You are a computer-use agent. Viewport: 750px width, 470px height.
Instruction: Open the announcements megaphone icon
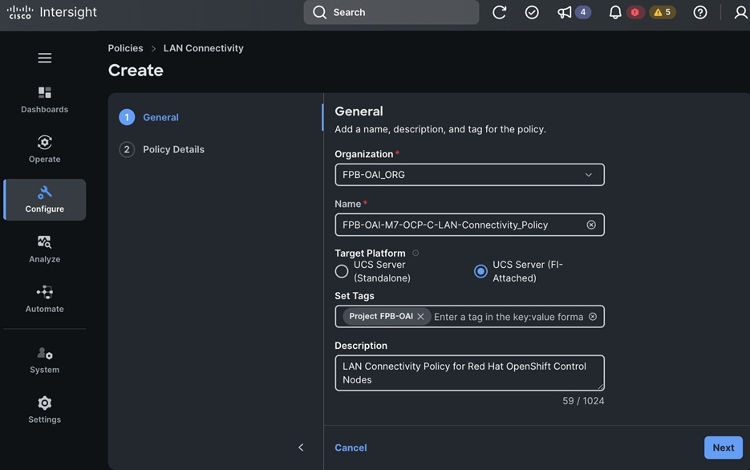click(x=565, y=12)
